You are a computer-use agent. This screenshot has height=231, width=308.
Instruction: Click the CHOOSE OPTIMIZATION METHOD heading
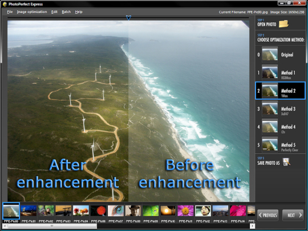coord(281,40)
